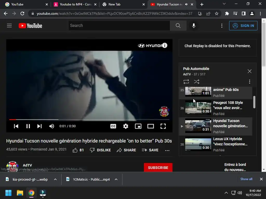266x199 pixels.
Task: Open Windows Start menu
Action: coord(8,193)
